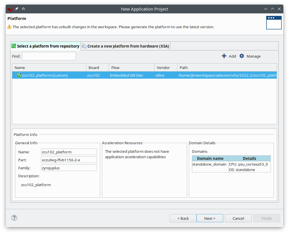Close the New Application Project dialog
The image size is (289, 234).
point(279,9)
